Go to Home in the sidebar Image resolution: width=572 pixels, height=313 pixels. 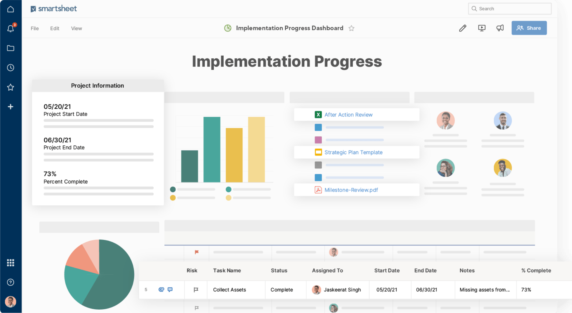tap(10, 9)
